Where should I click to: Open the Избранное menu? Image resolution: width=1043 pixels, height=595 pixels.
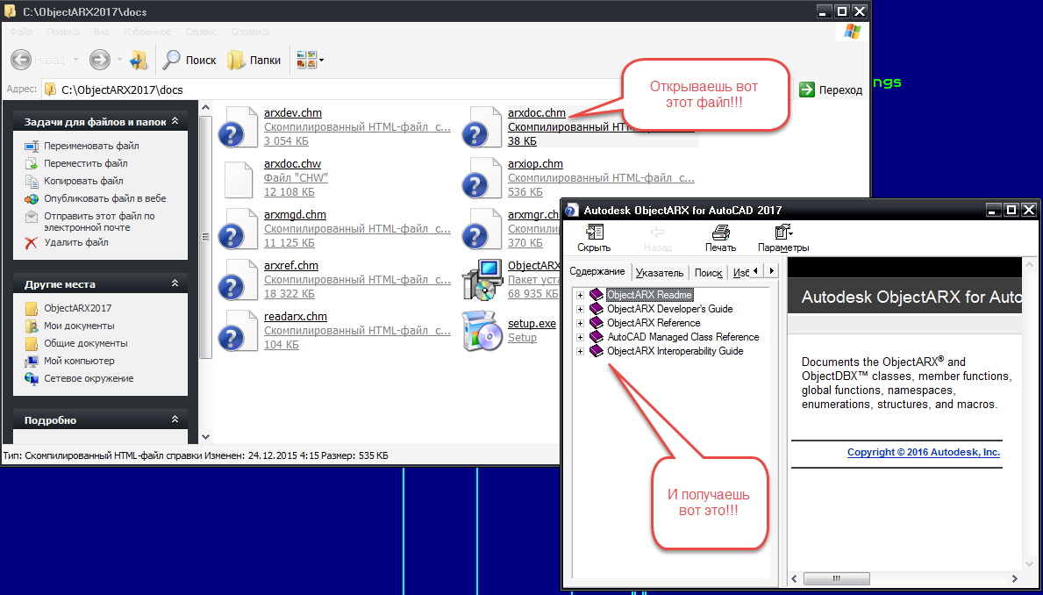click(x=147, y=32)
